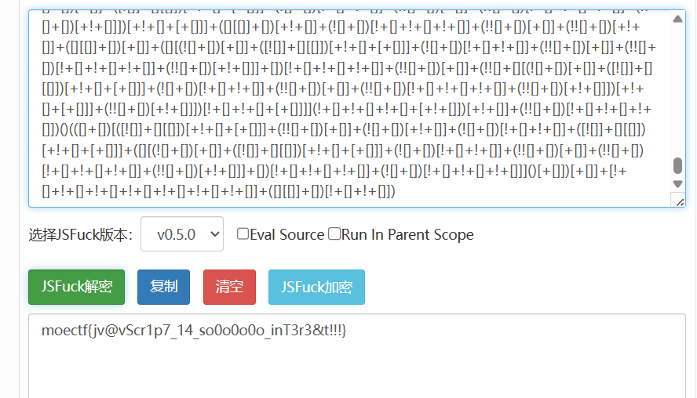Click the Run In Parent Scope label text

coord(407,234)
